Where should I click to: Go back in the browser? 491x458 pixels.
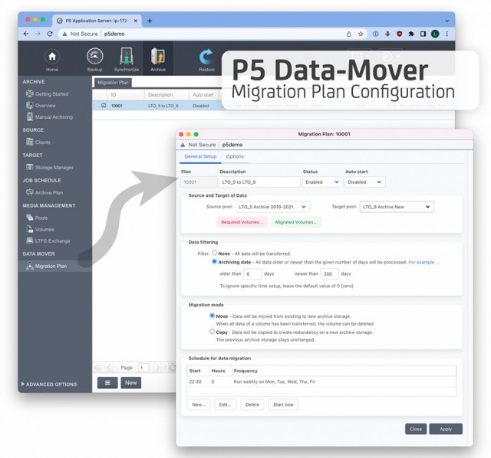pyautogui.click(x=26, y=34)
